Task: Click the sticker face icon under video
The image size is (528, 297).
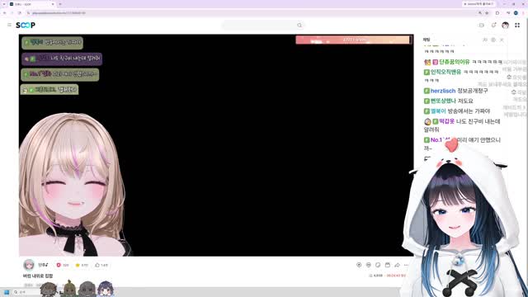Action: [369, 265]
